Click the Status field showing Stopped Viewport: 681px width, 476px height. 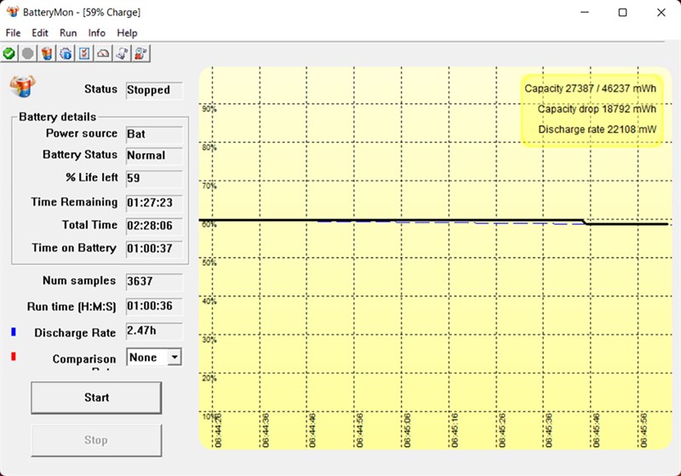(x=154, y=90)
